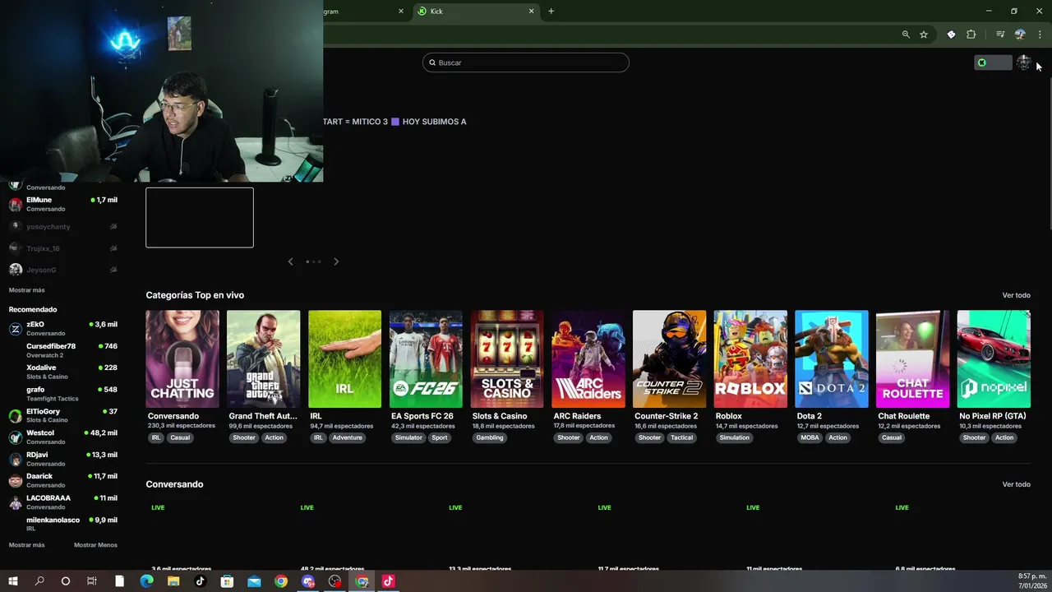Expand followed list with Mostrar más
This screenshot has width=1052, height=592.
pos(27,290)
